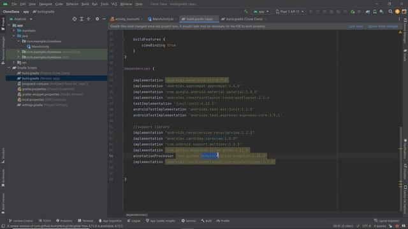Open the Services tool window
This screenshot has height=229, width=408.
[x=189, y=221]
